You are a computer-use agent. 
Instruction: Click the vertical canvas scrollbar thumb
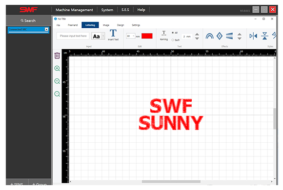click(x=275, y=118)
